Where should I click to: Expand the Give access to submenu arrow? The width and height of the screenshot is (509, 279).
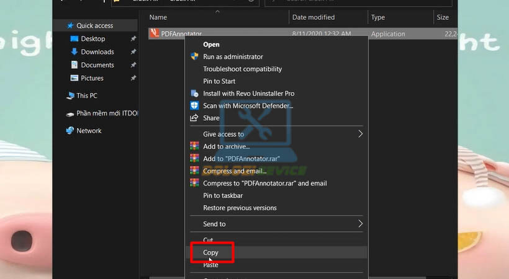(x=360, y=134)
